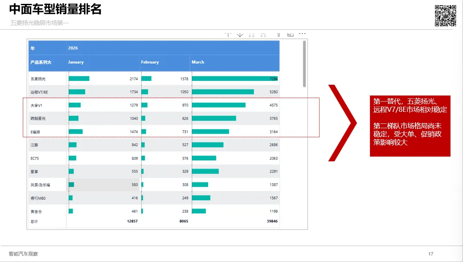Click March value 1567
Image resolution: width=463 pixels, height=262 pixels.
(x=273, y=198)
